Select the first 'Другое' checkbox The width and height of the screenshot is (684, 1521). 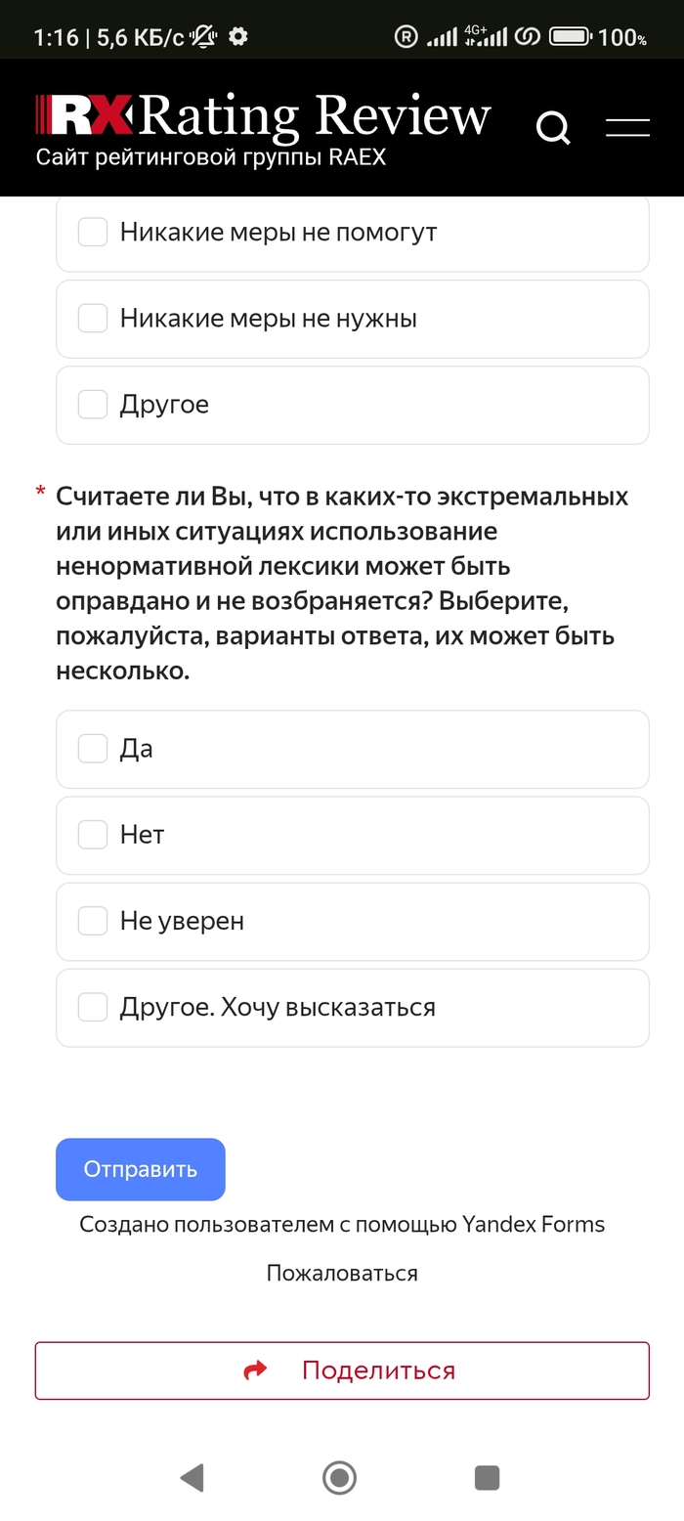pyautogui.click(x=93, y=405)
